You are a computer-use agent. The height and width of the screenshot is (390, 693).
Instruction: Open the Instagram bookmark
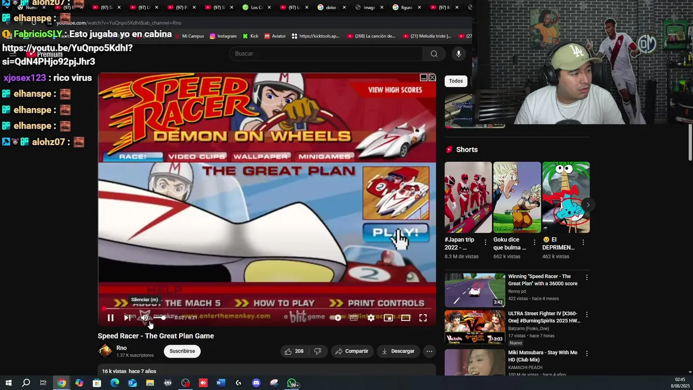[223, 36]
